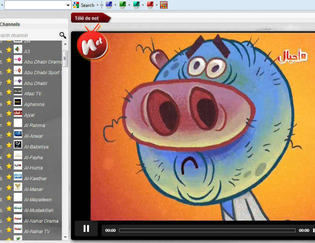
Task: Click the Afasi TV channel logo
Action: tap(18, 91)
